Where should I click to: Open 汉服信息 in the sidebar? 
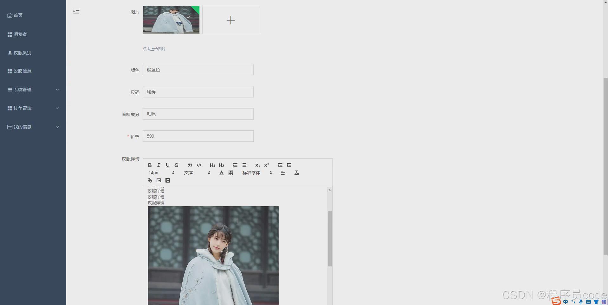[x=33, y=71]
